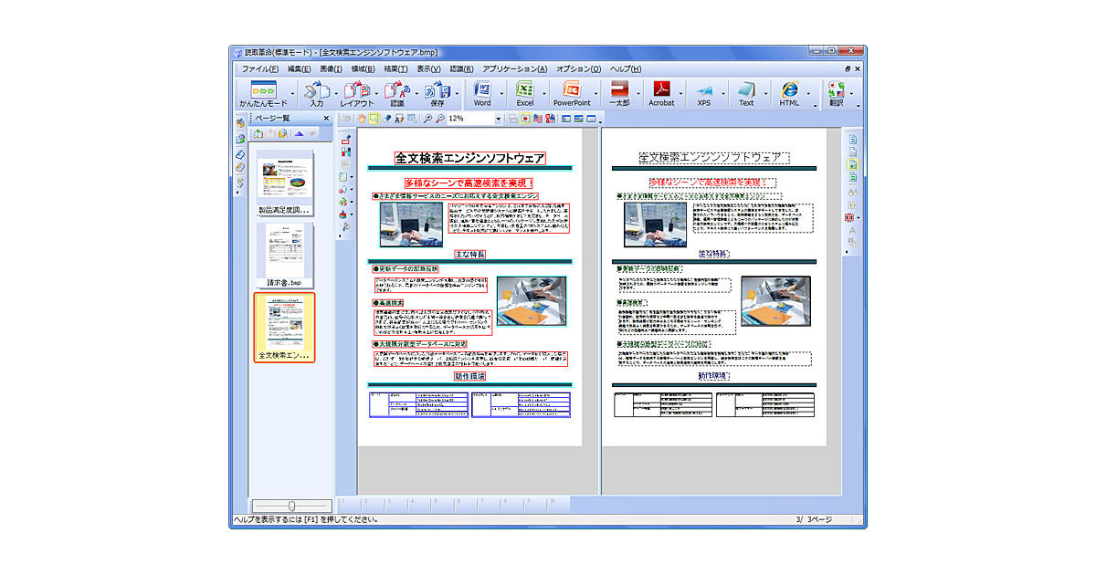Image resolution: width=1096 pixels, height=575 pixels.
Task: Click the Acrobat PDF icon
Action: [x=660, y=93]
